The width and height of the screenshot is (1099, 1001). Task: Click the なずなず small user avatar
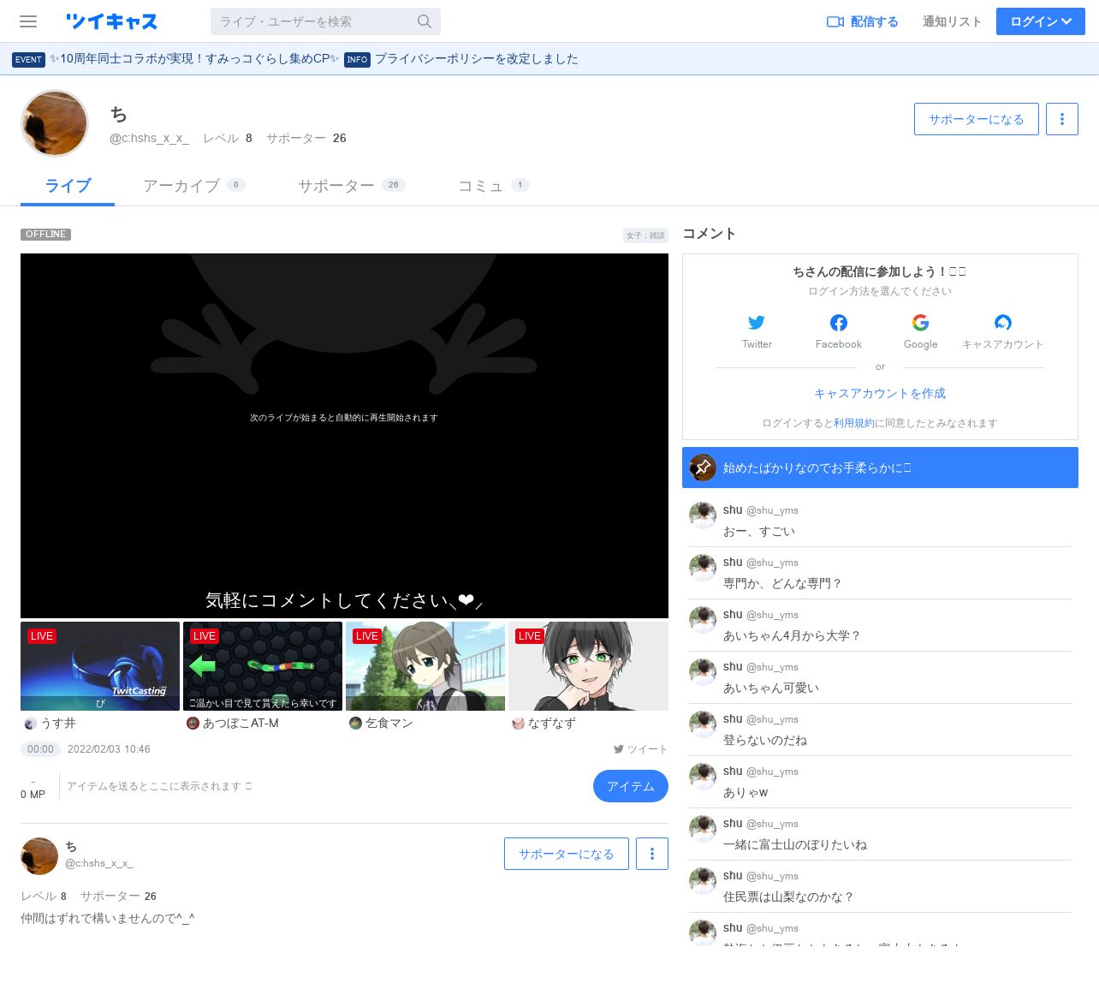(518, 724)
